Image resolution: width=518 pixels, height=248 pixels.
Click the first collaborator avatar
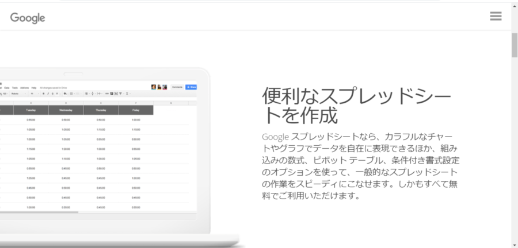tap(154, 87)
